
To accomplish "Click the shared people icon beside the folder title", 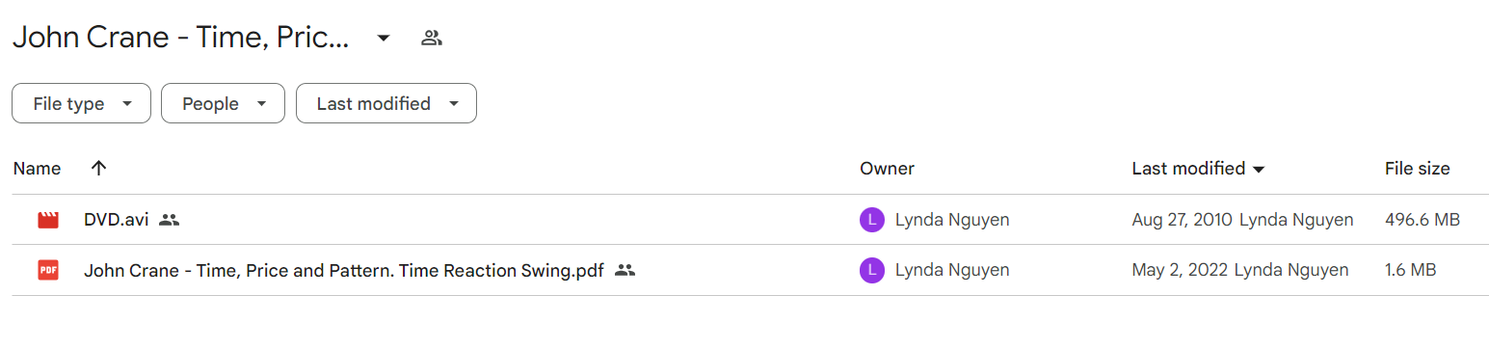I will coord(432,39).
